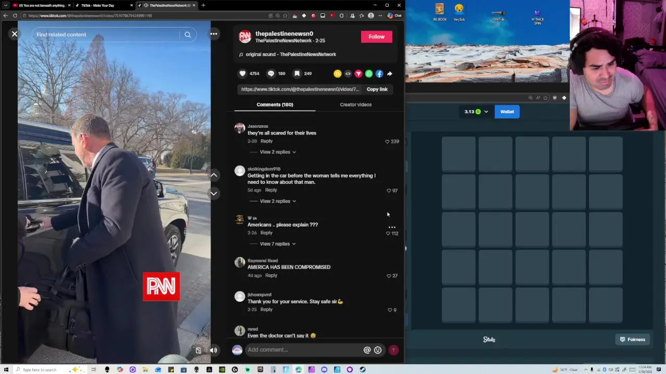Screen dimensions: 666x374
Task: Open the balance currency dropdown showing 3.13
Action: tap(477, 112)
